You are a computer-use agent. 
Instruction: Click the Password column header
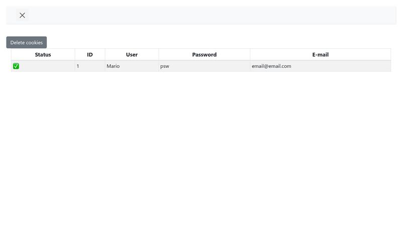tap(204, 54)
